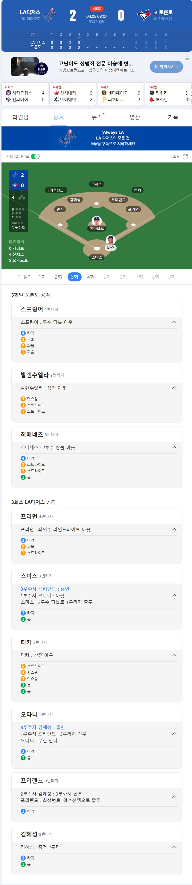Click the LA Dodgers team logo in header
Image resolution: width=192 pixels, height=885 pixels.
[x=51, y=15]
